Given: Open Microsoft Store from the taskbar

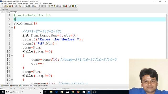Looking at the screenshot, I should [x=62, y=92].
